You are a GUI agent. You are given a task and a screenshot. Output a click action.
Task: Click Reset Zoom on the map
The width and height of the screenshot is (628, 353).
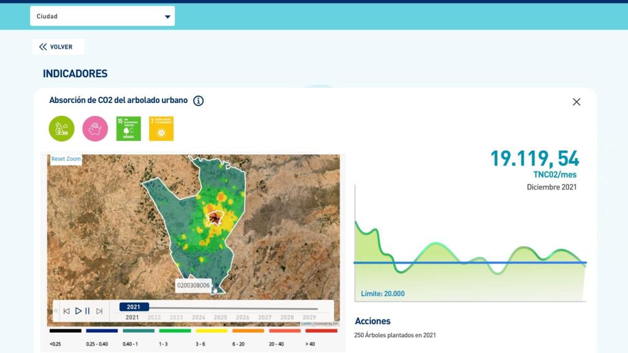(x=66, y=159)
